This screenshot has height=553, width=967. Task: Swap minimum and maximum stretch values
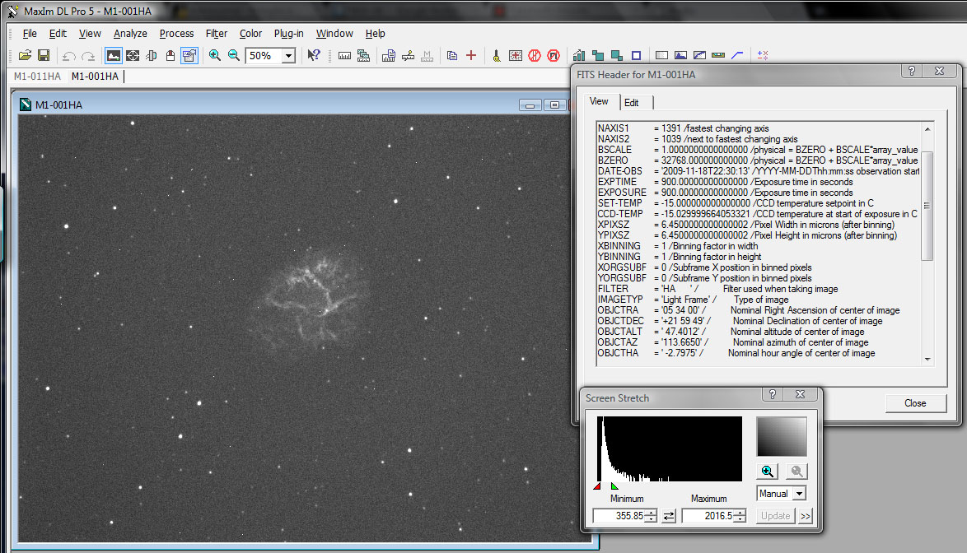(x=669, y=516)
